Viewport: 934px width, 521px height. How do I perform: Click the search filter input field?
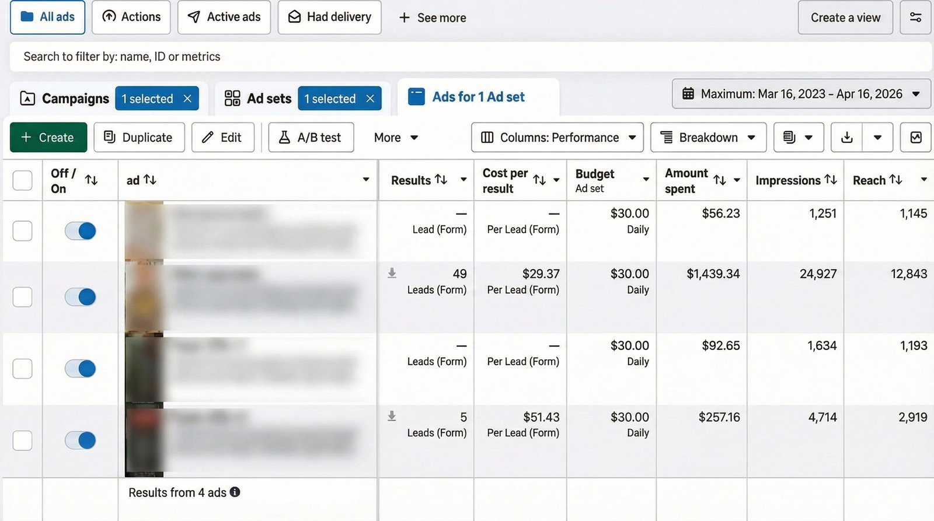coord(471,57)
